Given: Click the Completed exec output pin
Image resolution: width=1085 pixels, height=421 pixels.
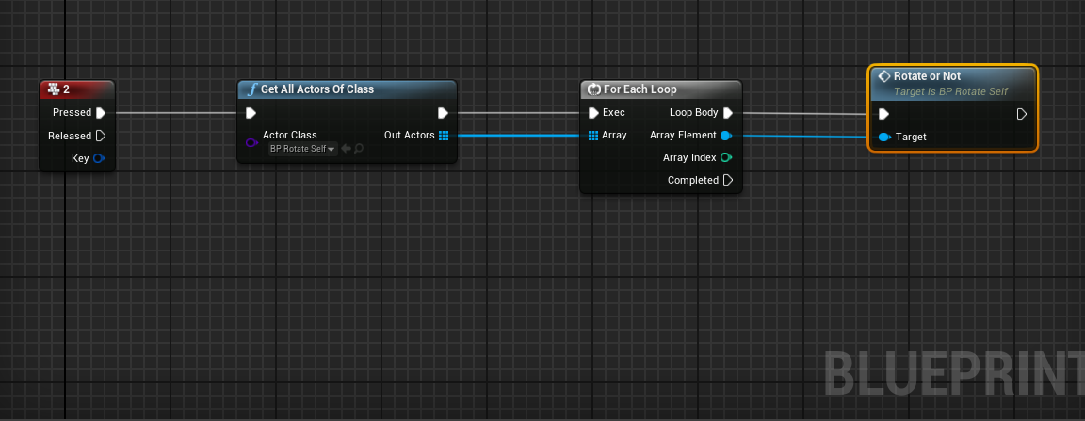Looking at the screenshot, I should point(727,181).
